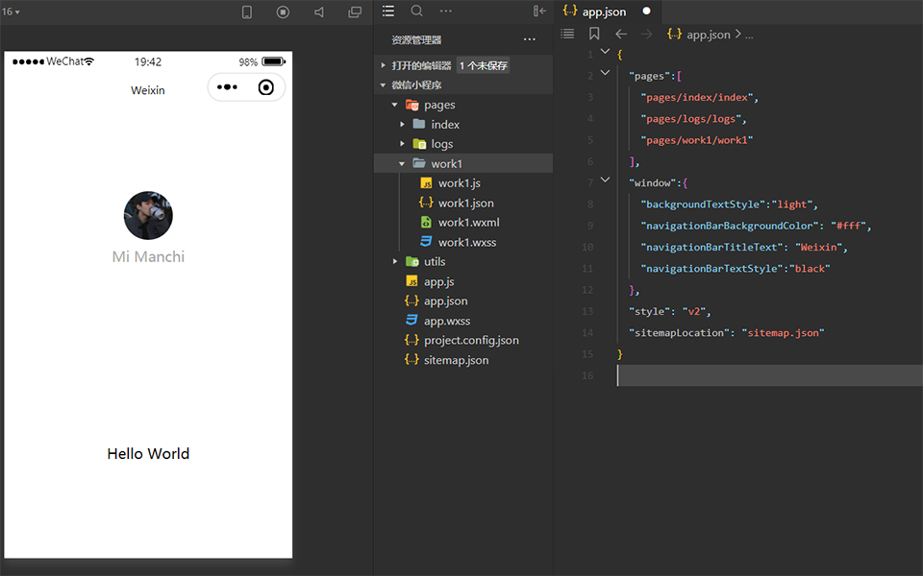Click the logs folder icon
The width and height of the screenshot is (923, 576).
(419, 144)
